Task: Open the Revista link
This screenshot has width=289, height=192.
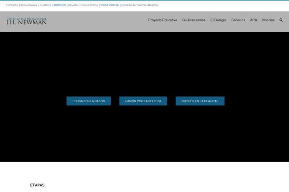Action: tap(73, 5)
